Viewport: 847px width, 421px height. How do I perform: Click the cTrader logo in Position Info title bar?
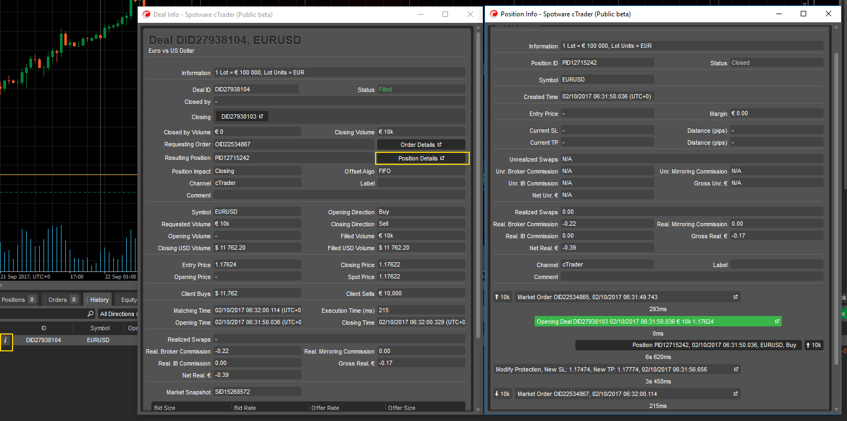(494, 14)
